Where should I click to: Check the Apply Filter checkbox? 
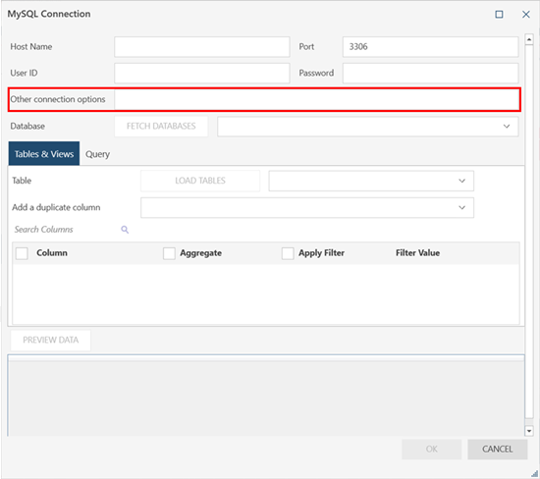(x=288, y=253)
